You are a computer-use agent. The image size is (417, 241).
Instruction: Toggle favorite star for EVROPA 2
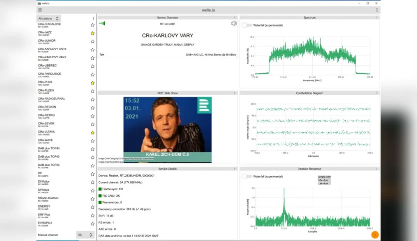(x=93, y=224)
